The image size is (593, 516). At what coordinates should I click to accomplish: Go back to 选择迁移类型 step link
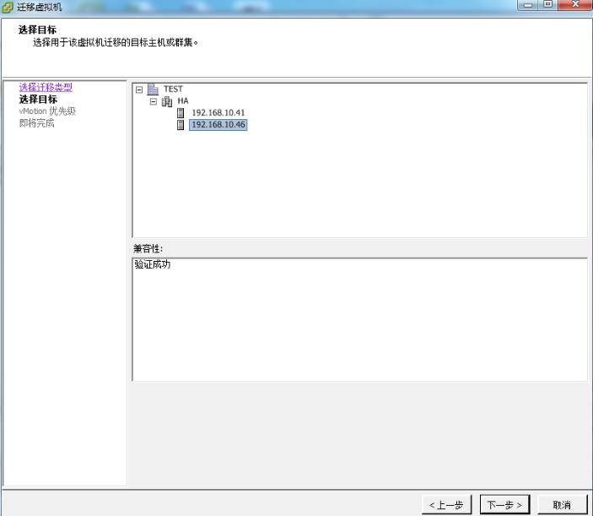click(45, 88)
